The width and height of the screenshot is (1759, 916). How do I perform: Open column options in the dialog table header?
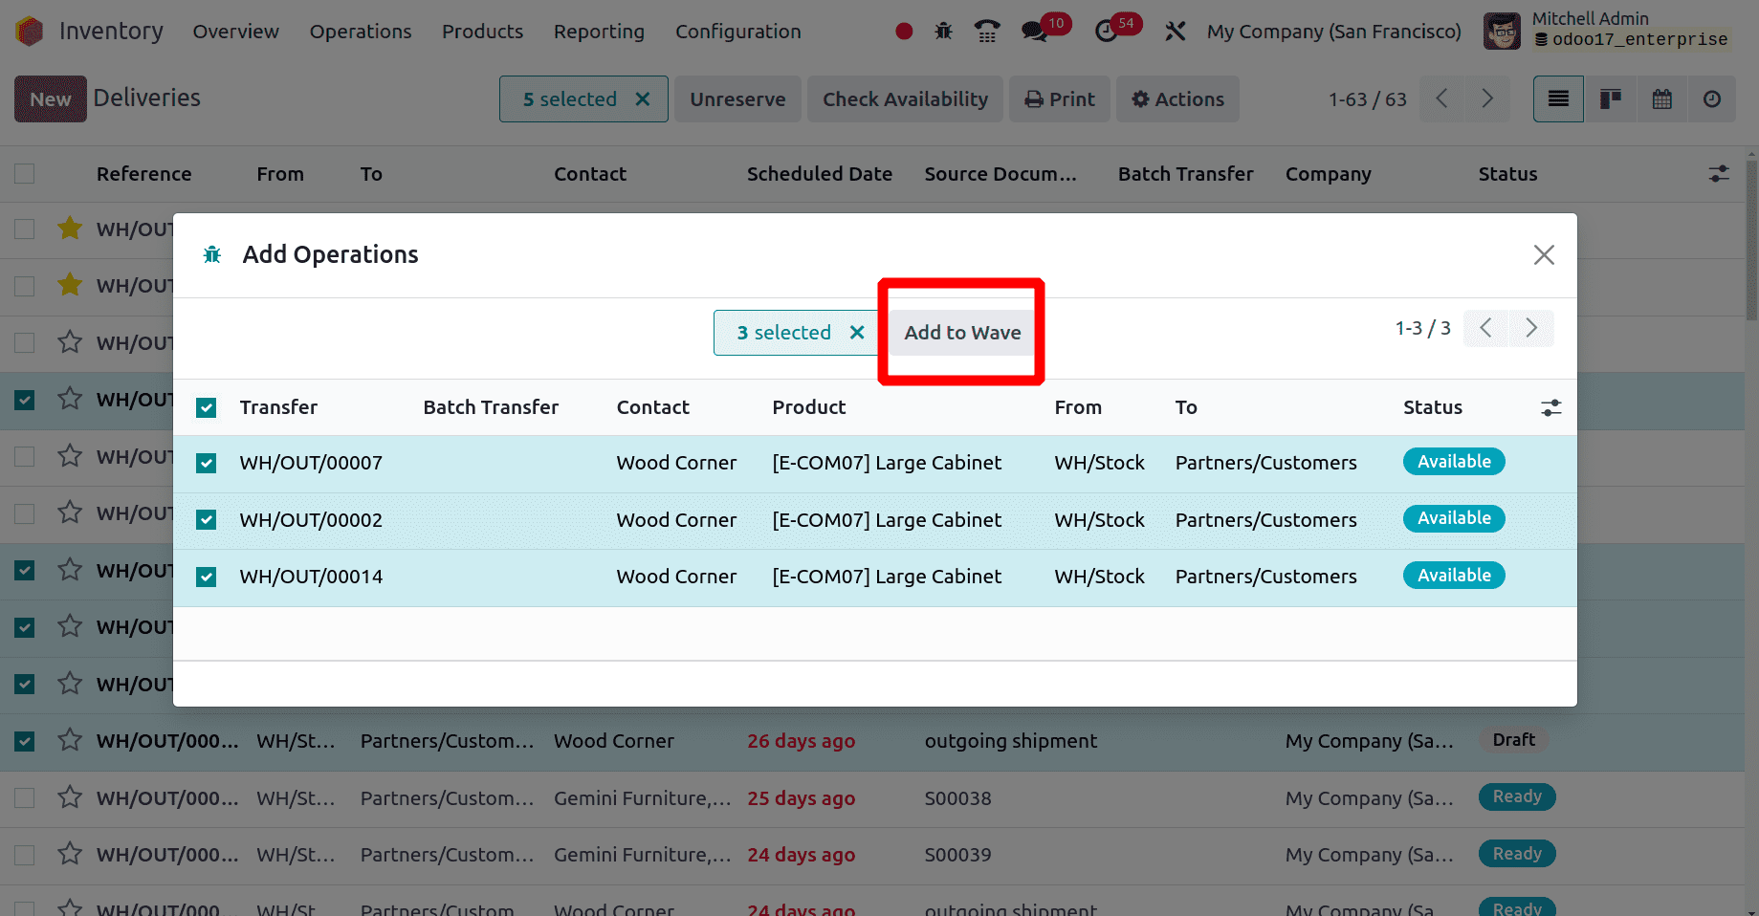click(x=1550, y=408)
